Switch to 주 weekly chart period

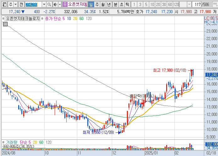point(97,5)
